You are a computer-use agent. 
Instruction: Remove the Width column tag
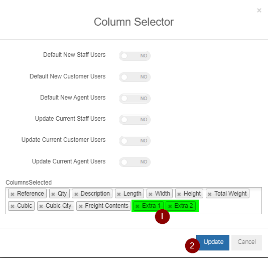[x=151, y=194]
